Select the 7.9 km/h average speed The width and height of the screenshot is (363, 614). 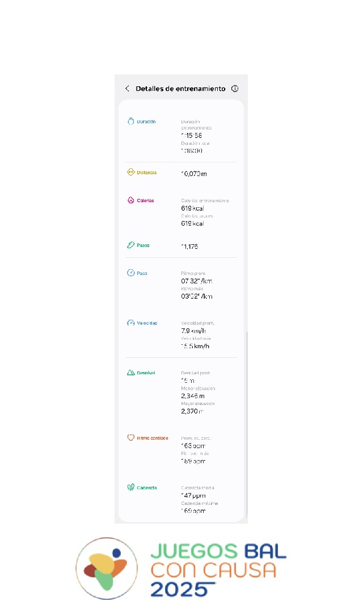pos(193,331)
